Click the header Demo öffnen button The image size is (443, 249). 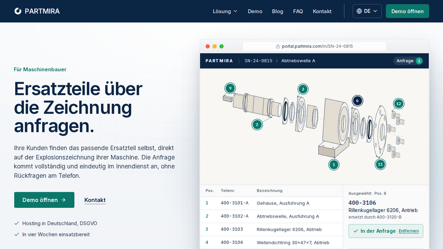pos(407,11)
